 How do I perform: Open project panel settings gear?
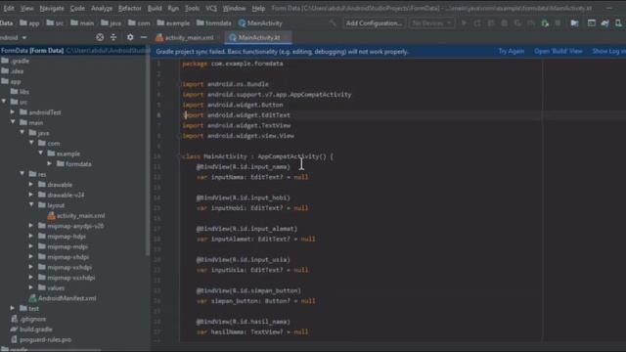coord(130,37)
